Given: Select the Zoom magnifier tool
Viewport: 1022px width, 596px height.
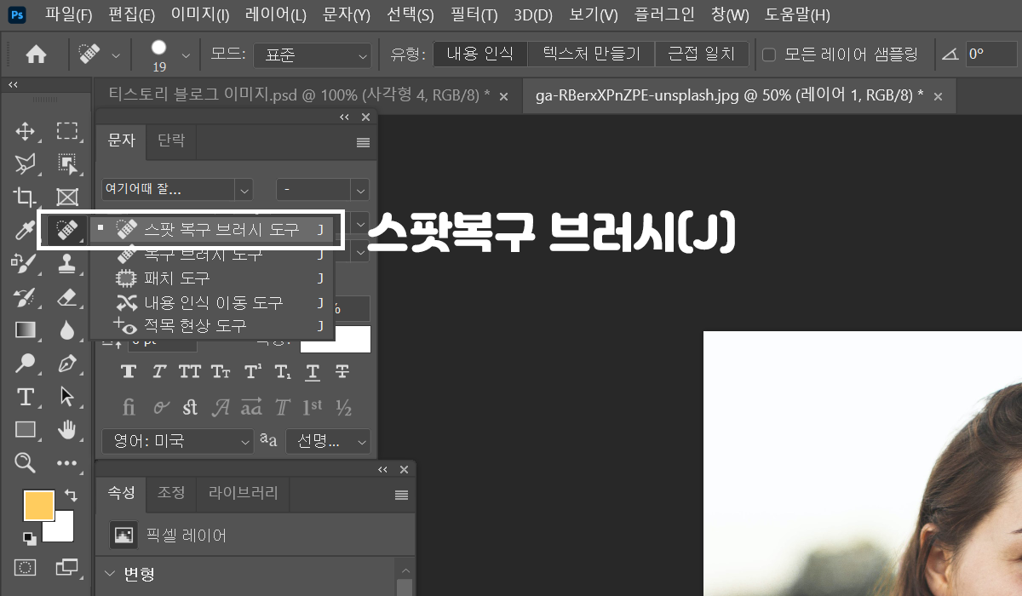Looking at the screenshot, I should coord(26,462).
